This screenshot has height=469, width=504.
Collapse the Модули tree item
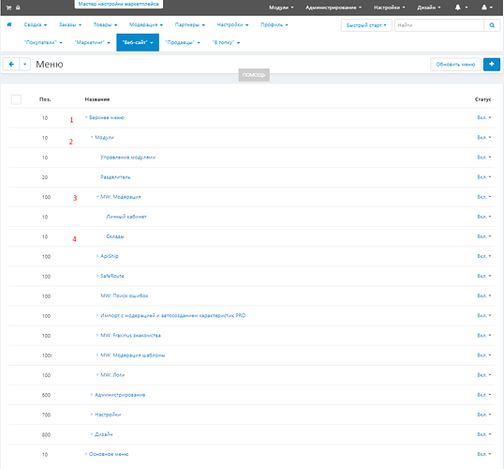[92, 137]
